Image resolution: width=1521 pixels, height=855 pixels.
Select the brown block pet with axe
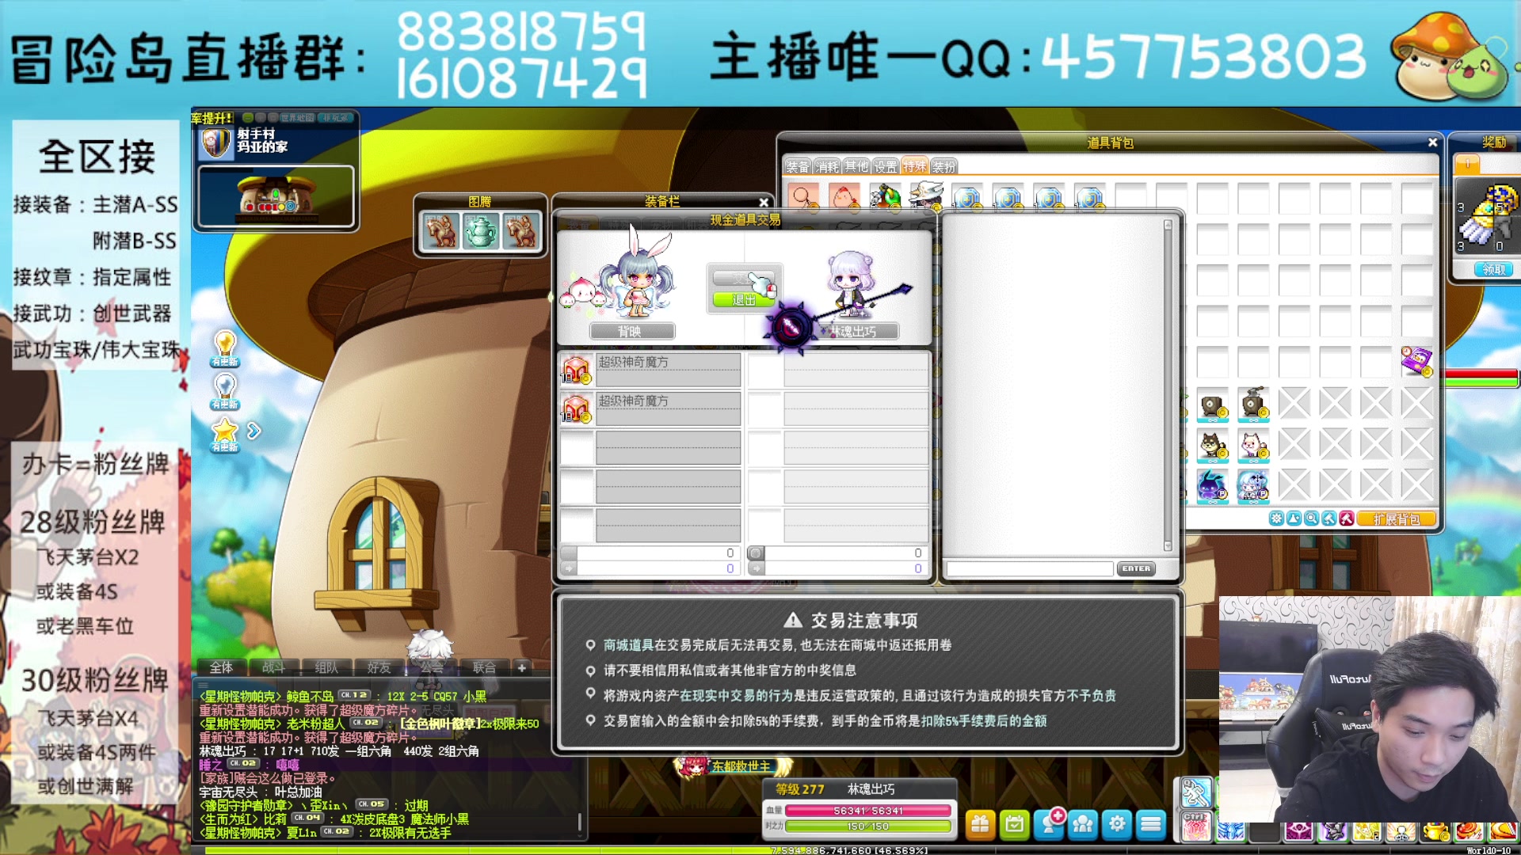pos(1253,404)
